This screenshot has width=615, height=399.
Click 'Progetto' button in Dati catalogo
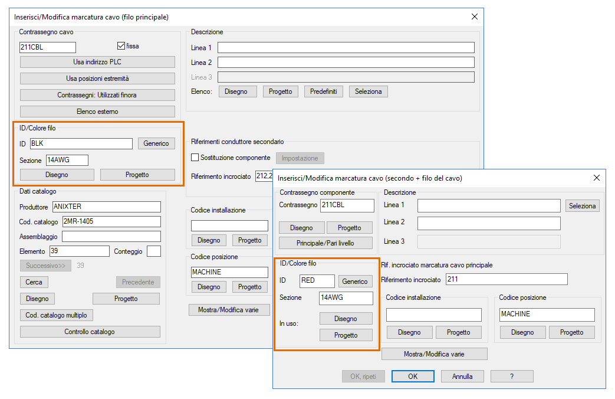[x=126, y=299]
